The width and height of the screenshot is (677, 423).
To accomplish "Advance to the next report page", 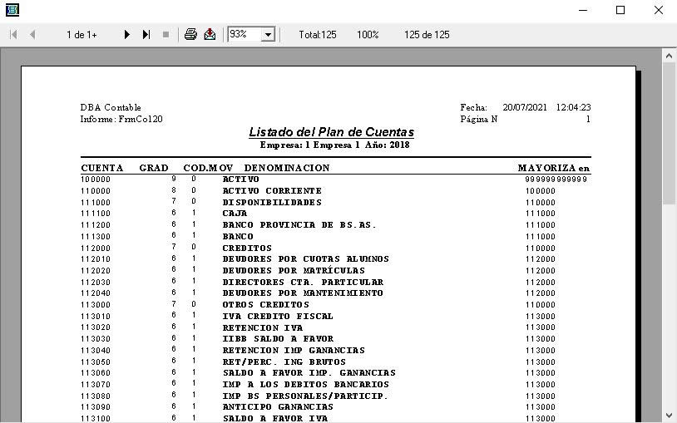I will pos(127,35).
